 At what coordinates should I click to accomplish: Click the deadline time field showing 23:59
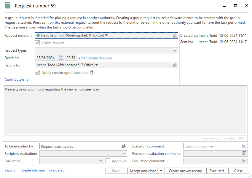pyautogui.click(x=71, y=58)
